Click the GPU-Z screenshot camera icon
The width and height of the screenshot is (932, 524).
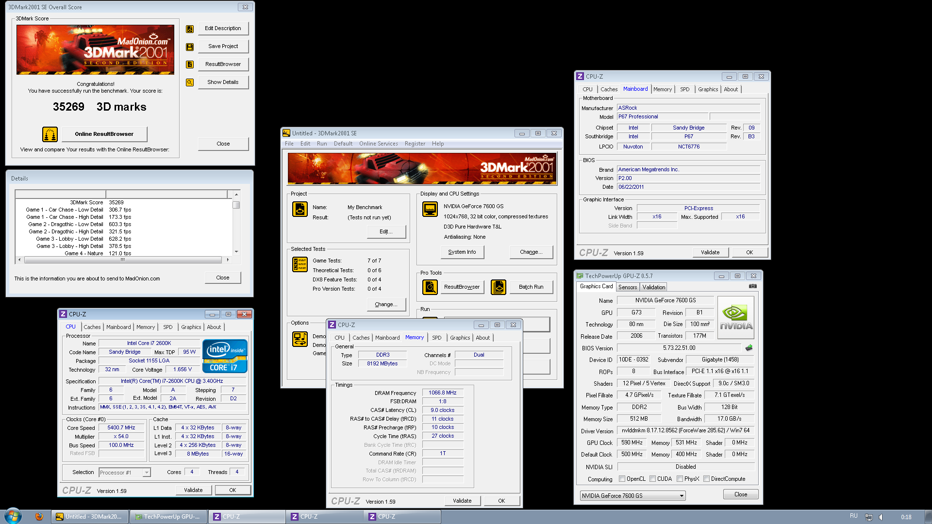point(753,286)
